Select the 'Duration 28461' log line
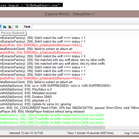 pos(69,97)
